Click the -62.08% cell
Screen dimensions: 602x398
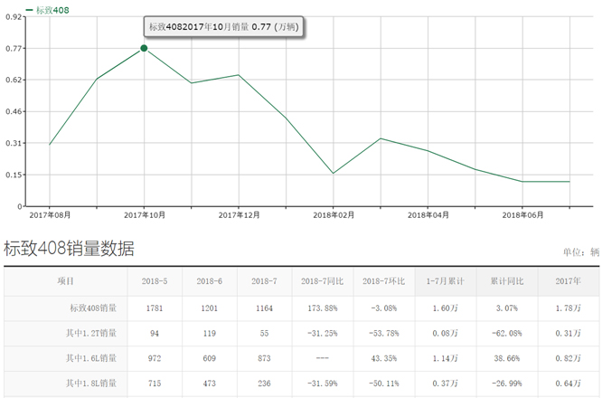[507, 334]
